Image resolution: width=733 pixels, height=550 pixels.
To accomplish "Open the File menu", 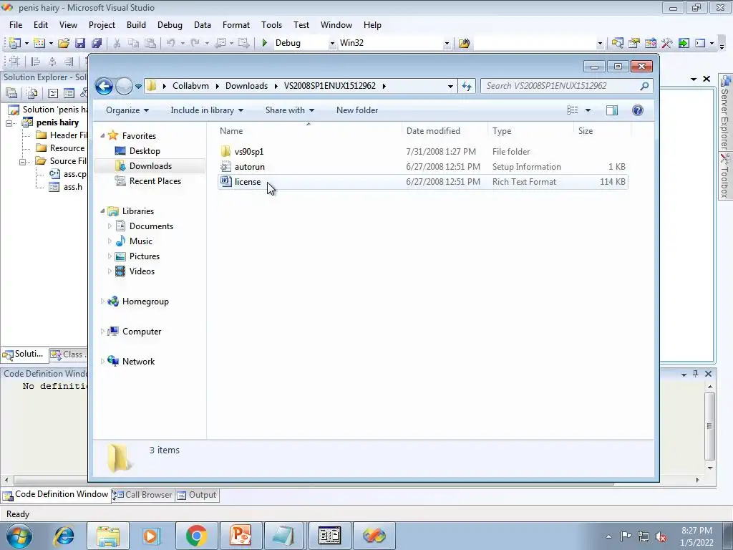I will coord(16,25).
